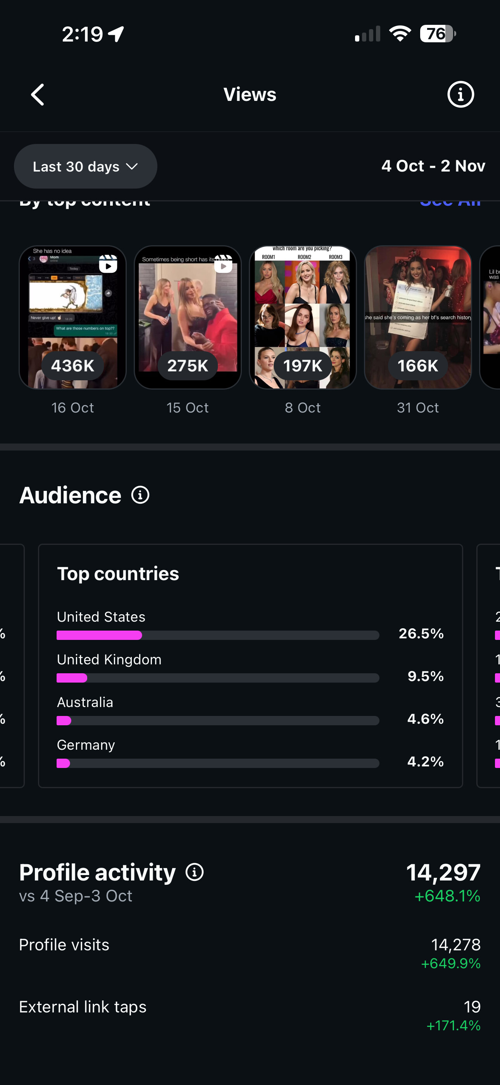Viewport: 500px width, 1085px height.
Task: Select the Germany country row
Action: [x=250, y=754]
